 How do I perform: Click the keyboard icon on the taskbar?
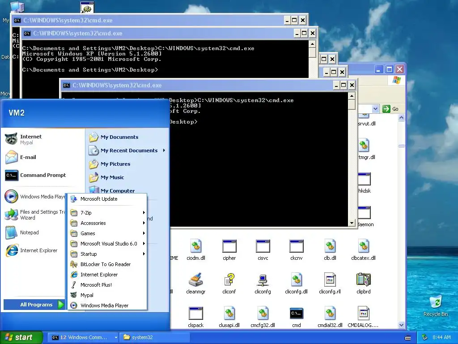coord(408,338)
